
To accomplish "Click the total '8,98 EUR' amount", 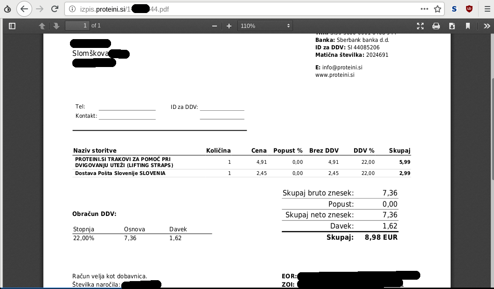I will [381, 237].
